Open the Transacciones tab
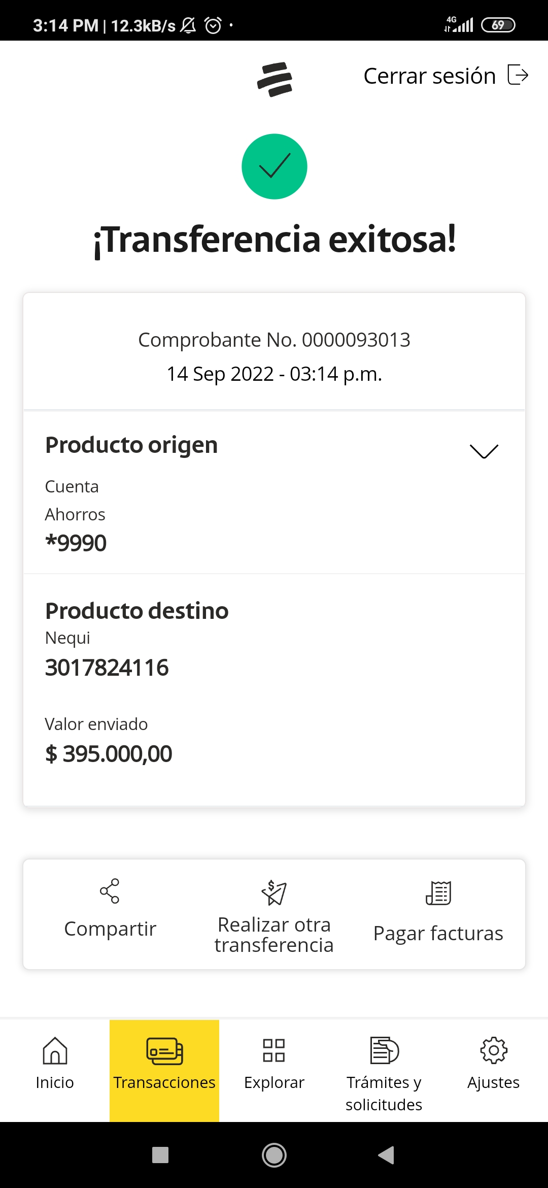Viewport: 548px width, 1188px height. [164, 1070]
